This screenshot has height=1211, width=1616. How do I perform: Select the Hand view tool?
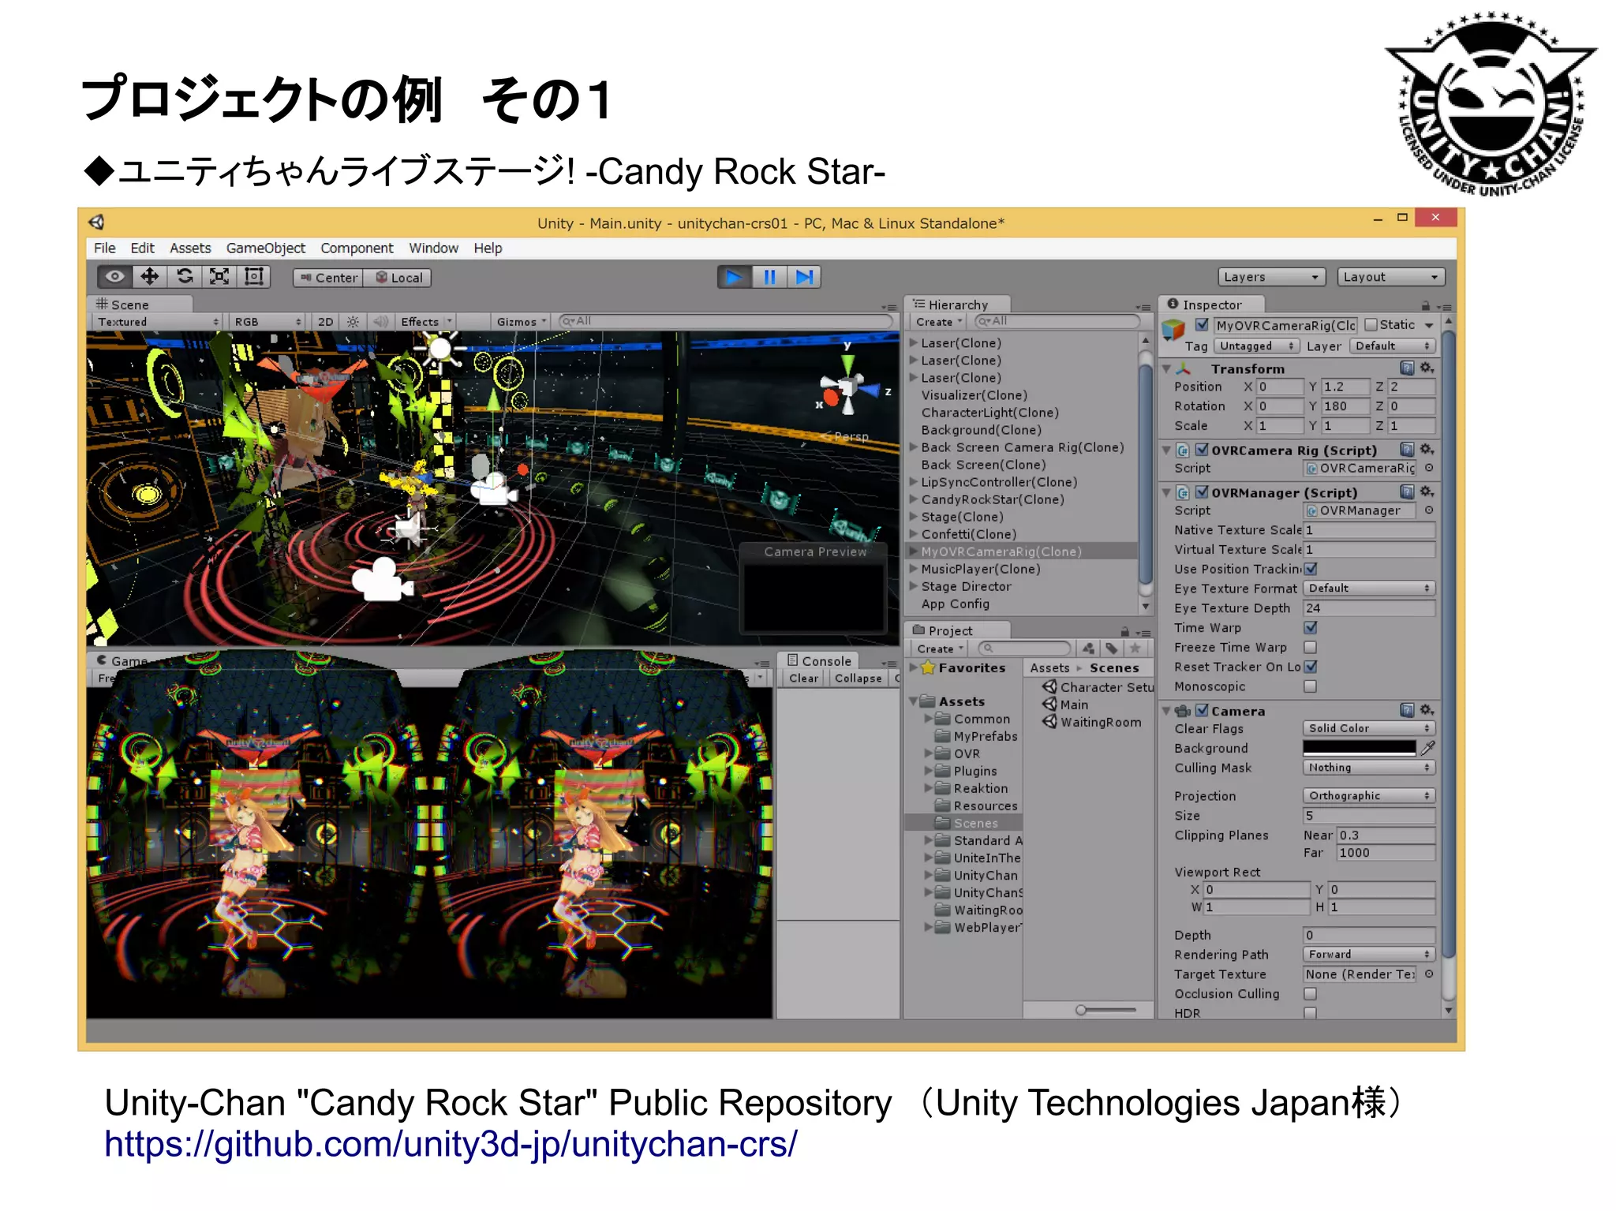click(x=115, y=277)
